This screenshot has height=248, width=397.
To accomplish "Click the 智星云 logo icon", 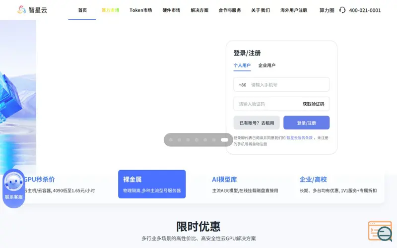I will [x=21, y=9].
